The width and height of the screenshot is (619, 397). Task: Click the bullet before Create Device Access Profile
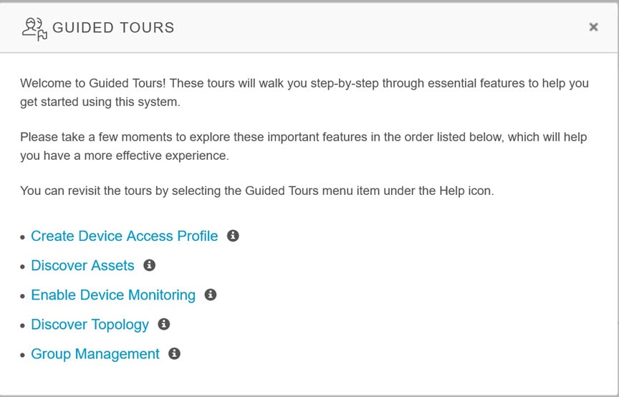[22, 237]
